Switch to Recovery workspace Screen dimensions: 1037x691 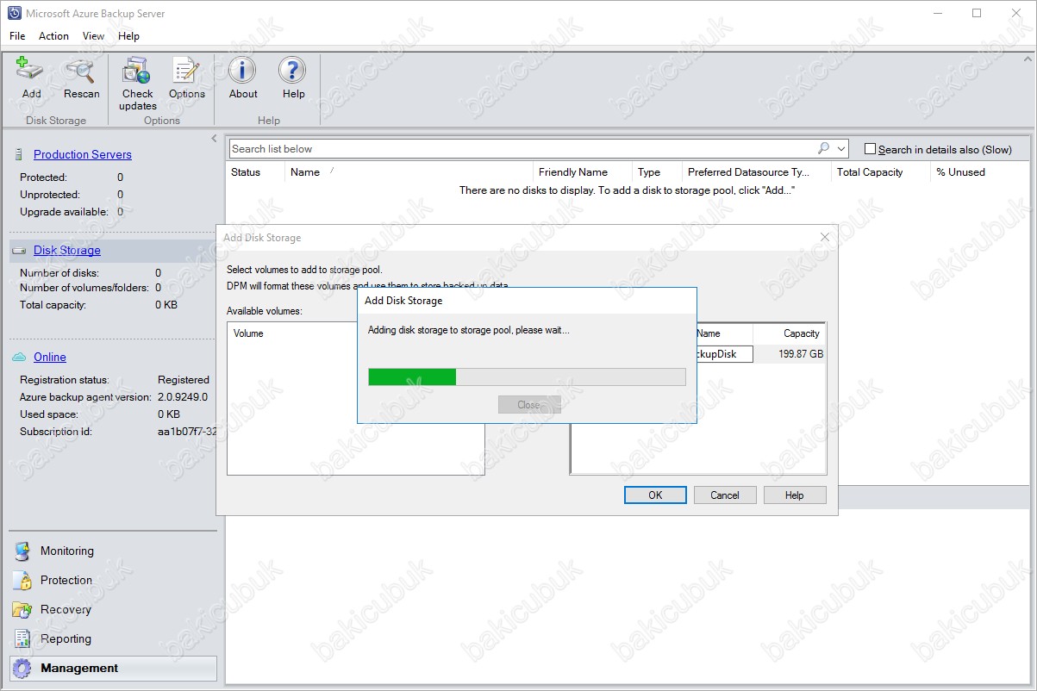click(113, 610)
